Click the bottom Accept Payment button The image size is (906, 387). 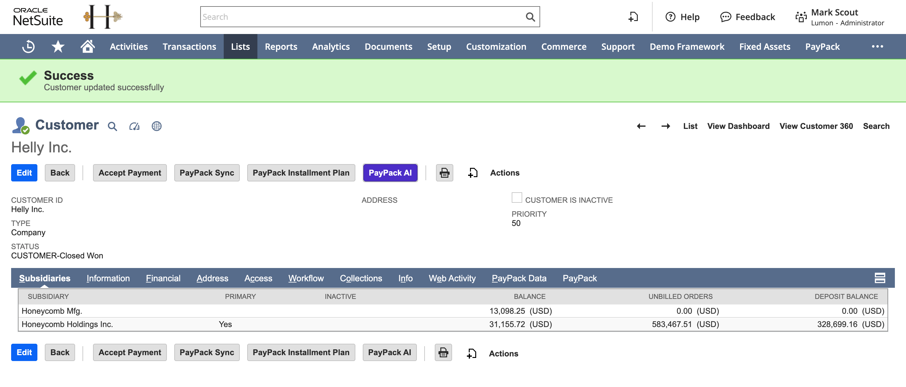130,352
